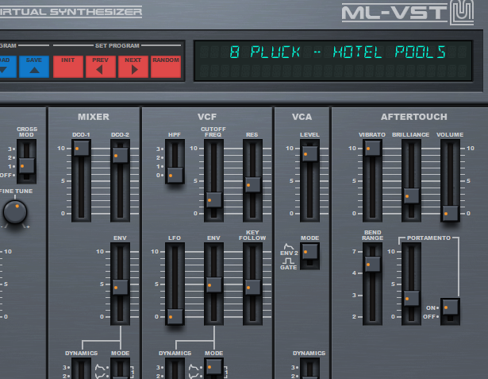Click the Mixer MODE envelope shape icon

click(x=101, y=368)
